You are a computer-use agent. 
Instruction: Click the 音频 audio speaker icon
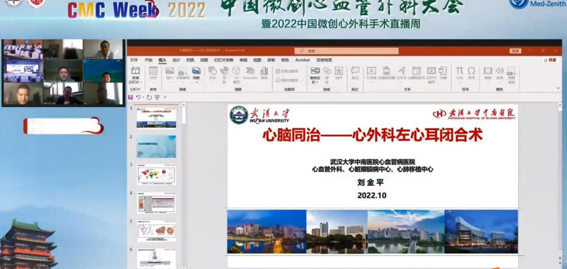[x=499, y=73]
